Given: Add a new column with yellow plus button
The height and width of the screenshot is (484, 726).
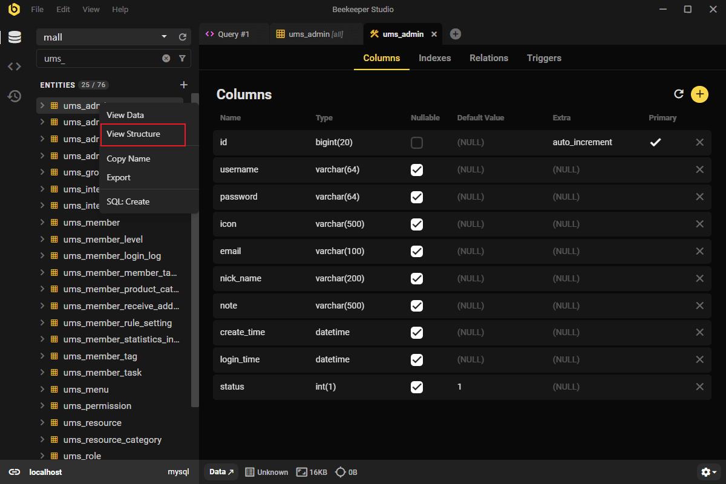Looking at the screenshot, I should click(699, 94).
